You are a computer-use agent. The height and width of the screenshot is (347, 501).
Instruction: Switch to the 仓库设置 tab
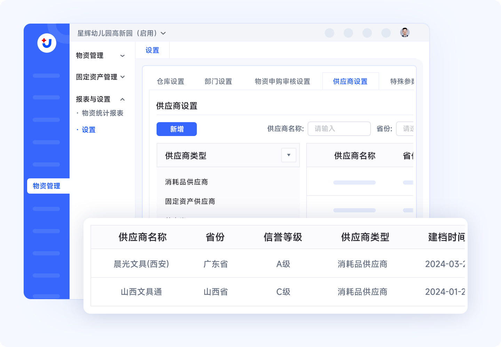170,82
